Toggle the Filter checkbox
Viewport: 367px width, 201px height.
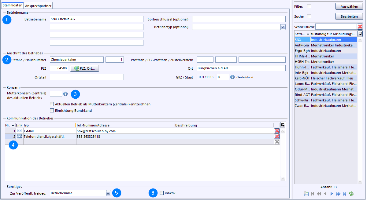(309, 6)
